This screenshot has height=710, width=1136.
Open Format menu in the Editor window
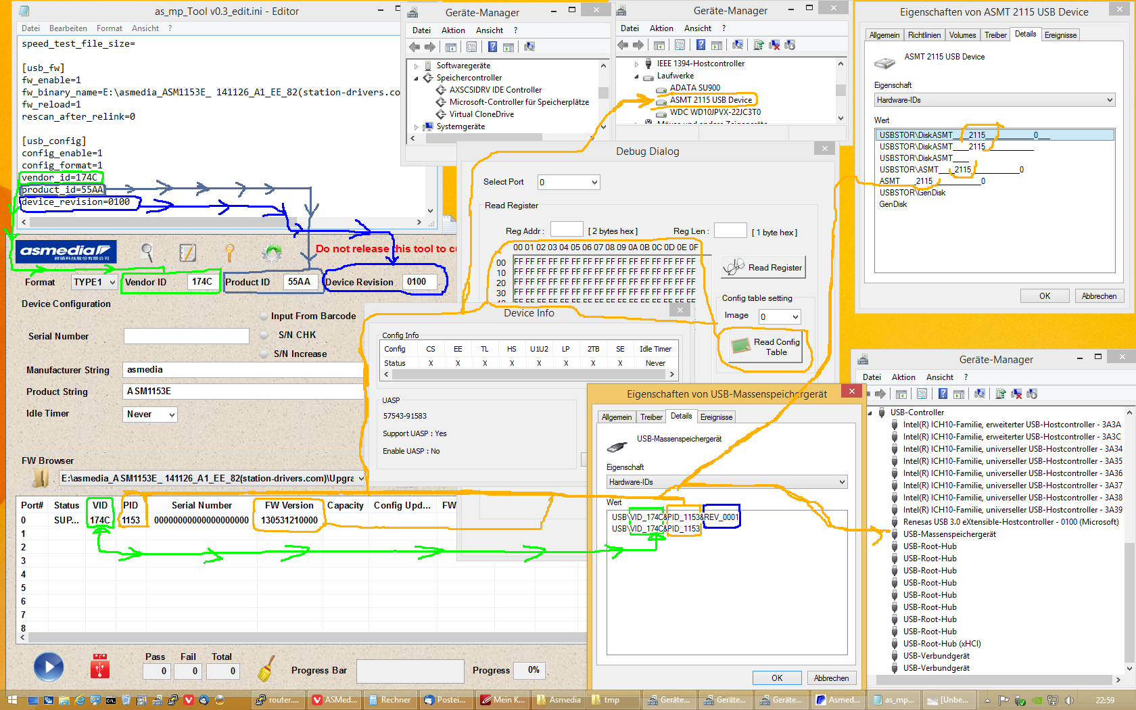point(110,28)
